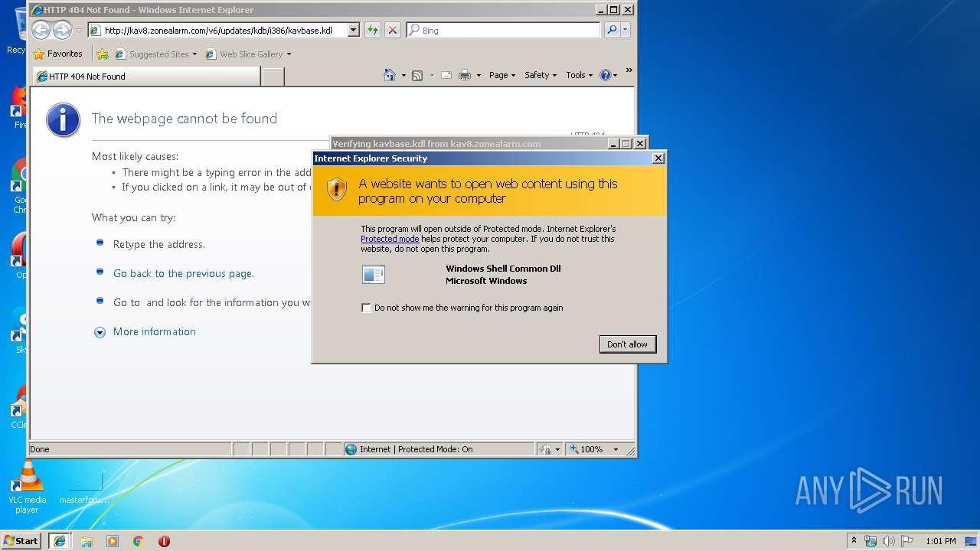
Task: Open the Tools menu
Action: [580, 75]
